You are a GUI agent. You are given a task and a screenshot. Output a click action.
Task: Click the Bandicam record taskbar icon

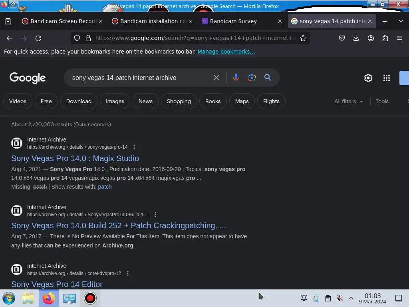click(90, 298)
